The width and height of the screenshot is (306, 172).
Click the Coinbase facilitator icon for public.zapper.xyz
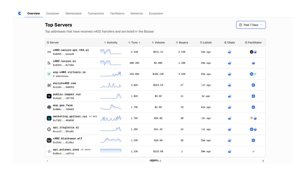point(253,96)
